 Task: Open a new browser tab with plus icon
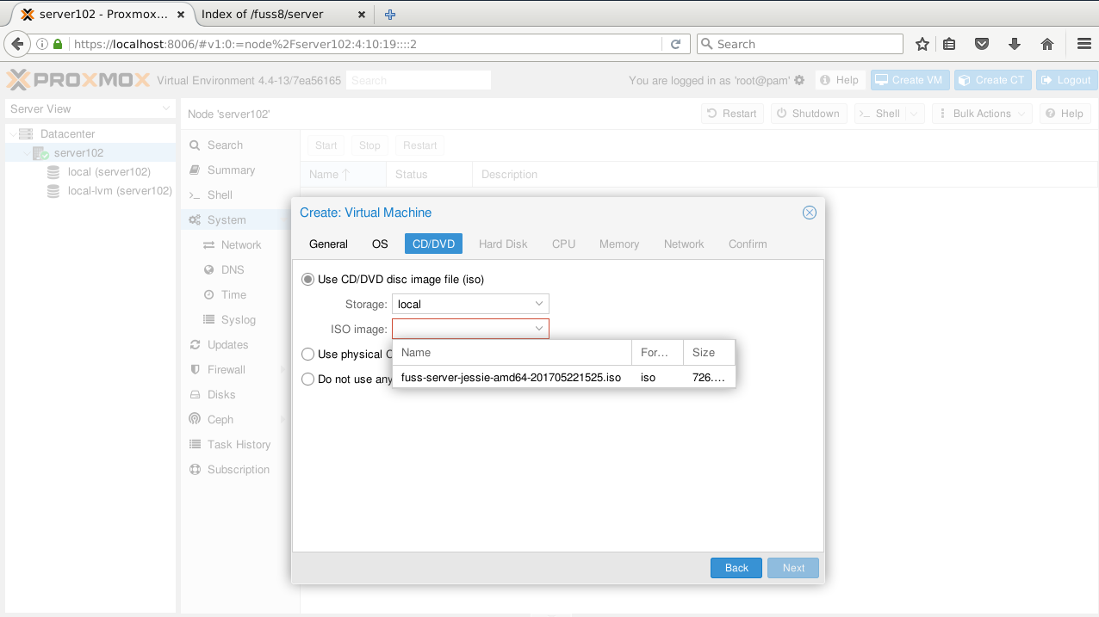(x=390, y=14)
